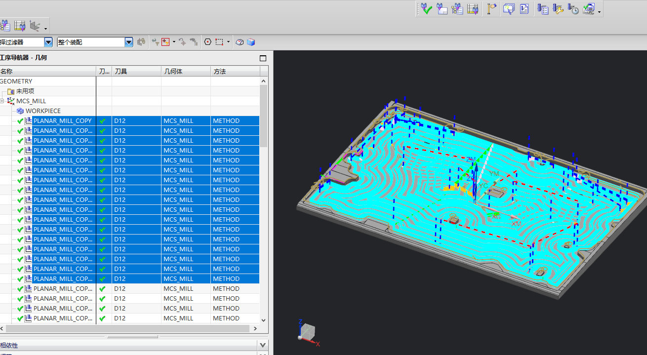Click the green-checkmark verify tool path icon
The height and width of the screenshot is (355, 647).
427,9
